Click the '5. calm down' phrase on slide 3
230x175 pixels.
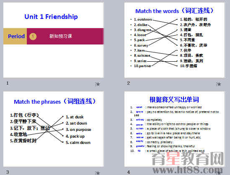click(x=78, y=143)
